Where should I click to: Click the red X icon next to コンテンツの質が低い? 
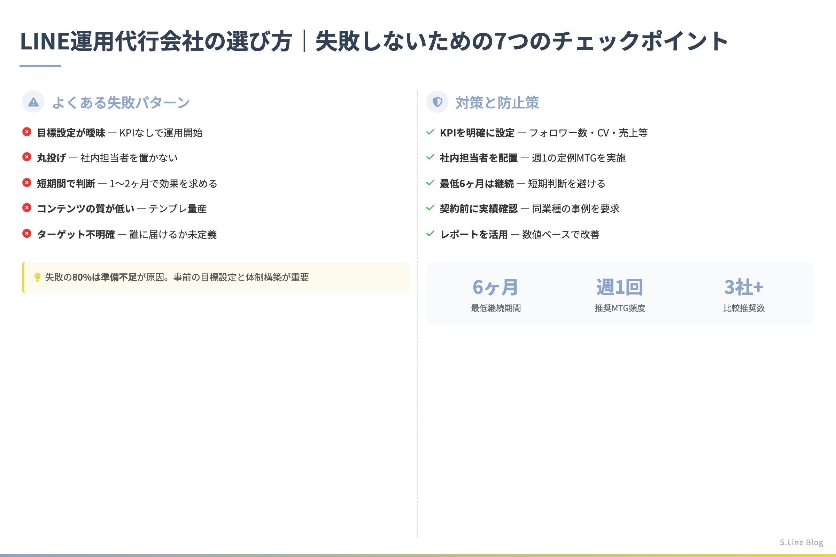pyautogui.click(x=27, y=208)
